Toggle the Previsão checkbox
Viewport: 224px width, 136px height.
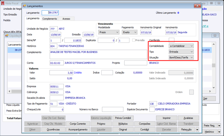(134, 40)
